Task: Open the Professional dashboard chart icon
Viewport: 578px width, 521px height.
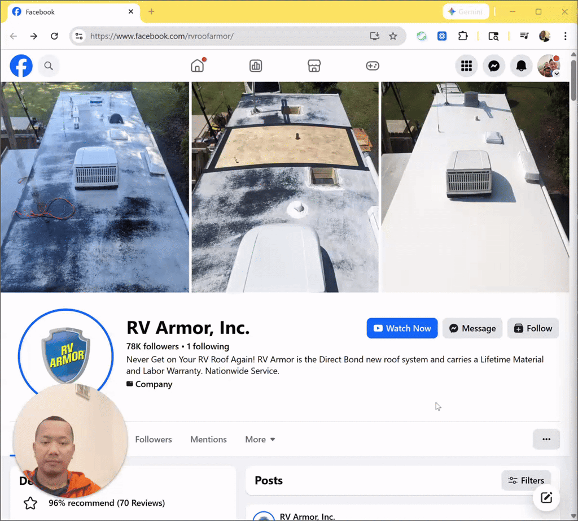Action: (x=256, y=66)
